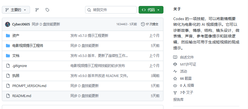The width and height of the screenshot is (248, 109).
Task: Click the branch icon inside 主要的 button
Action: pyautogui.click(x=7, y=10)
